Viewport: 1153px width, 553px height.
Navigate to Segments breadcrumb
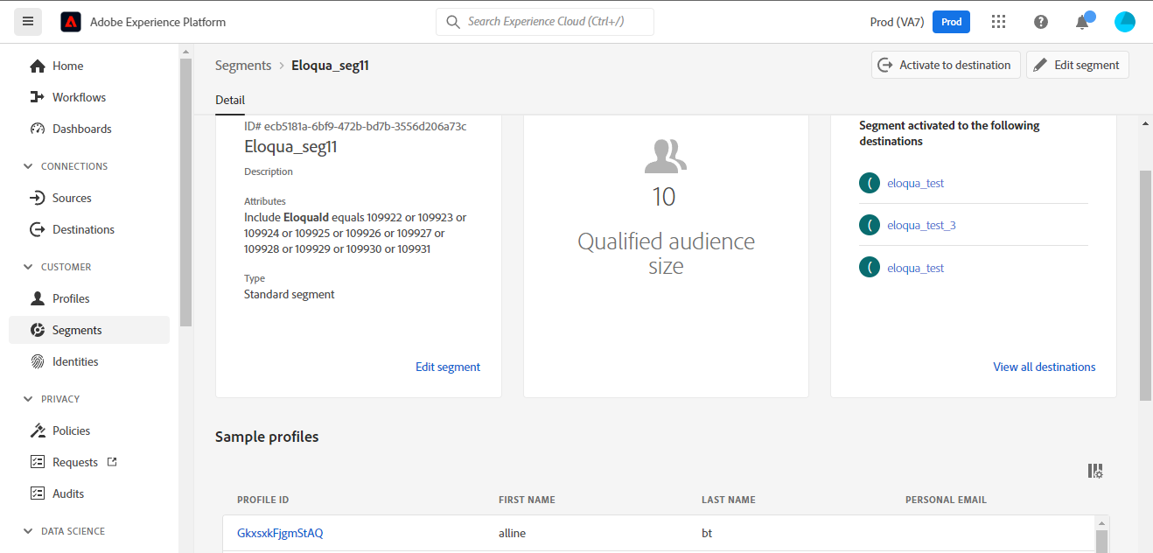[243, 65]
